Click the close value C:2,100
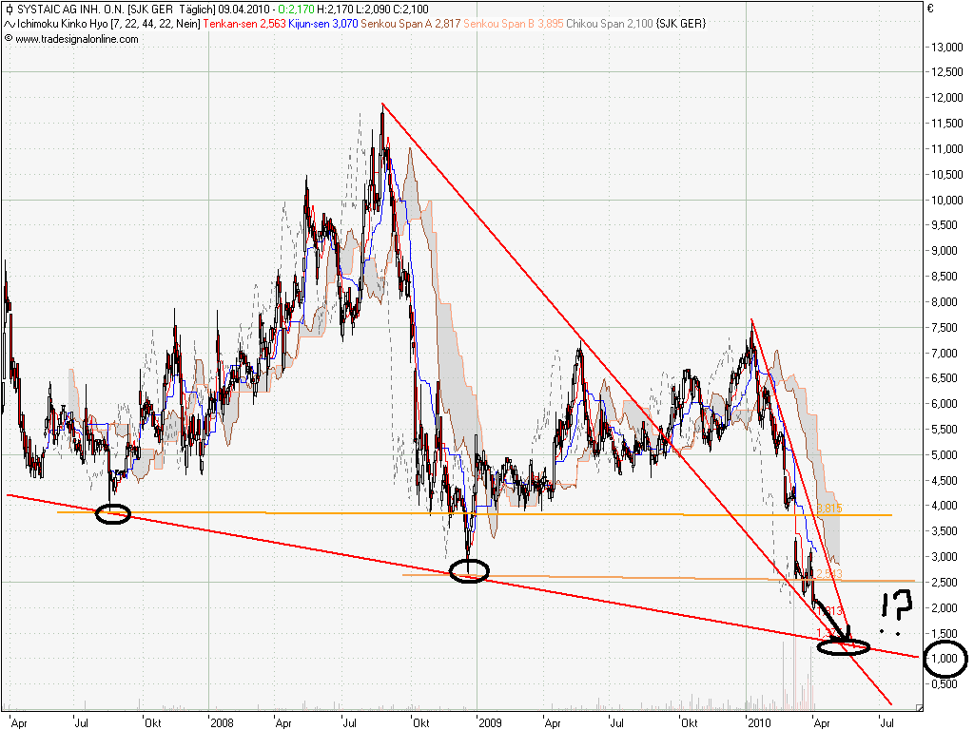The width and height of the screenshot is (974, 730). 411,10
